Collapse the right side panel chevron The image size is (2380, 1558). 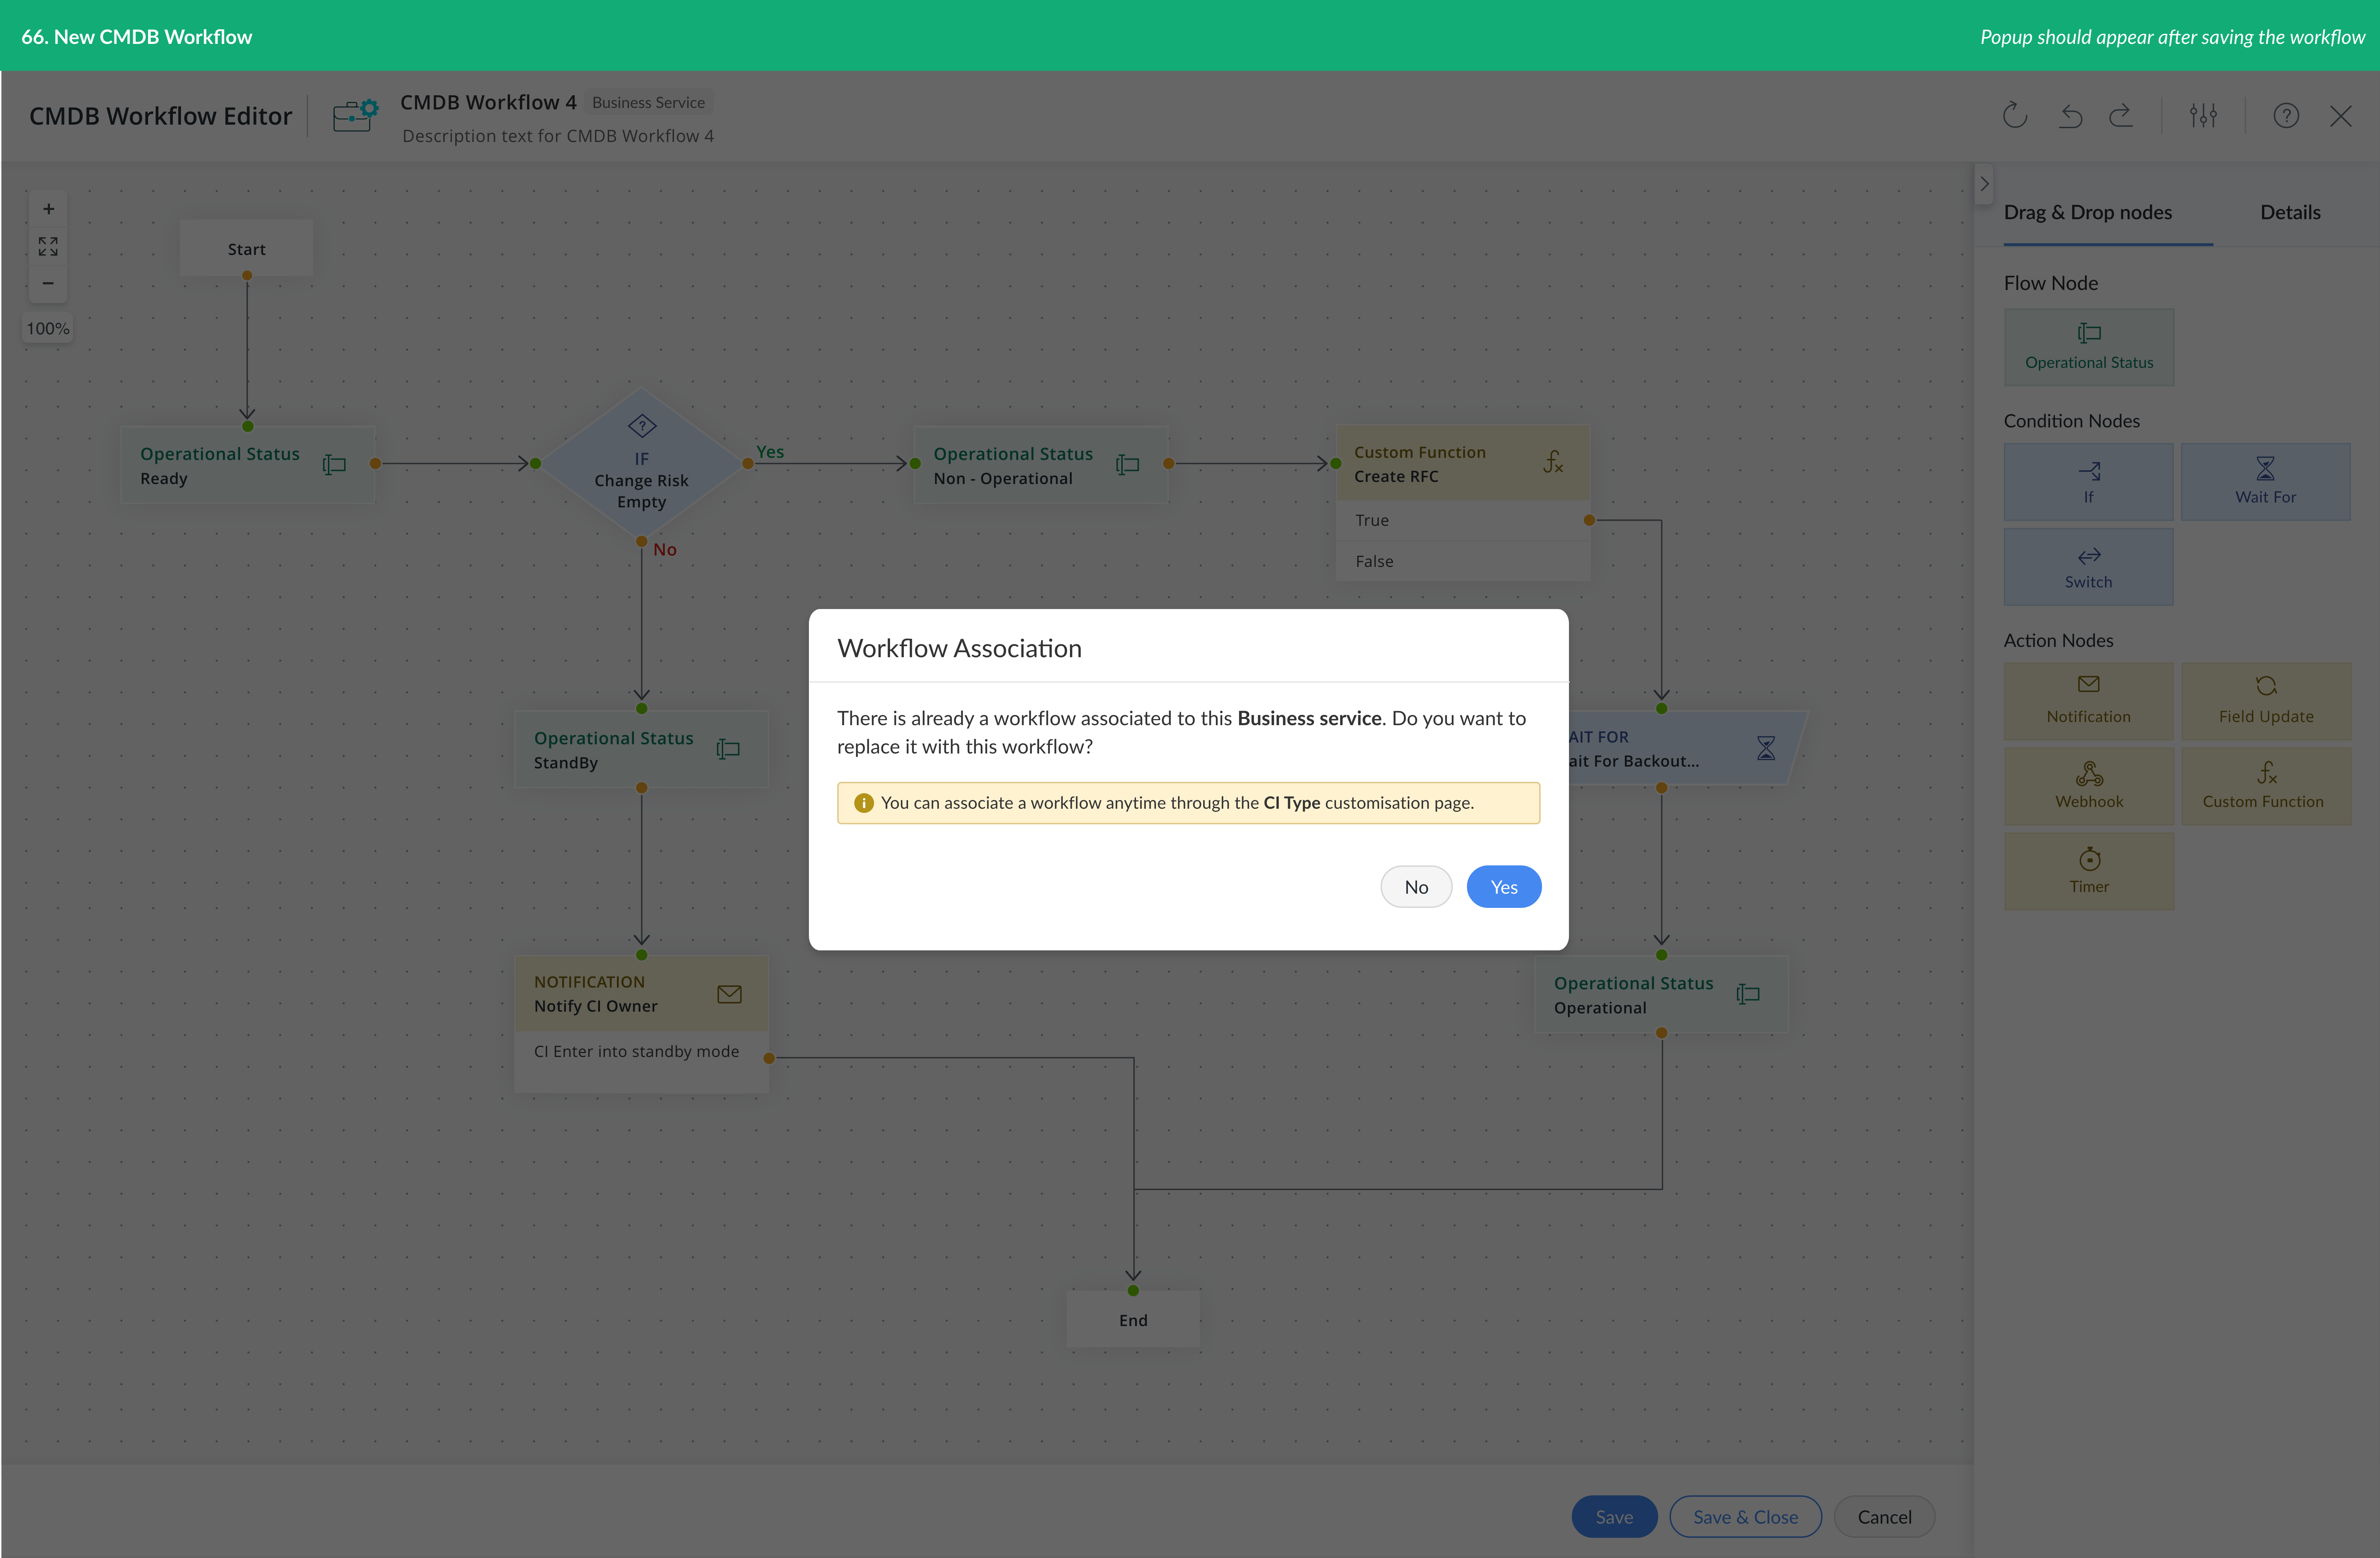(1984, 184)
